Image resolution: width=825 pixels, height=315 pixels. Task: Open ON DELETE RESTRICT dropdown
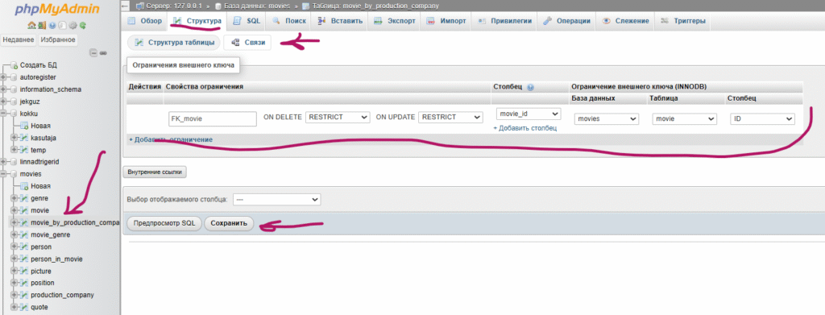pyautogui.click(x=338, y=118)
